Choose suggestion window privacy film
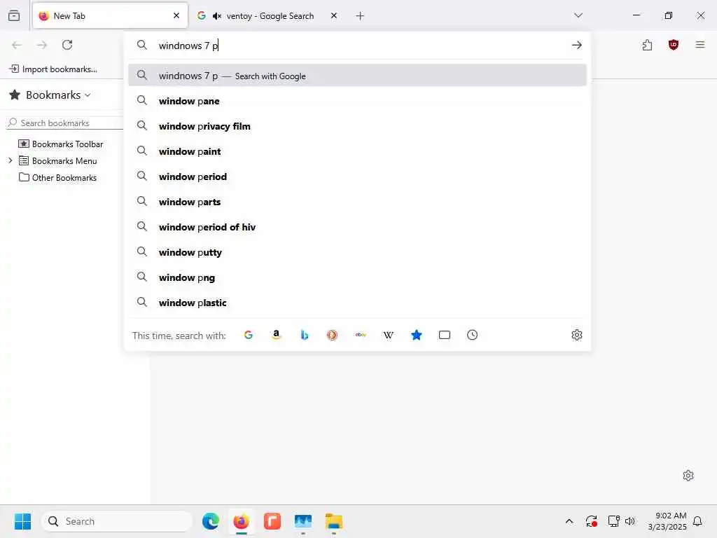The image size is (717, 538). click(357, 126)
